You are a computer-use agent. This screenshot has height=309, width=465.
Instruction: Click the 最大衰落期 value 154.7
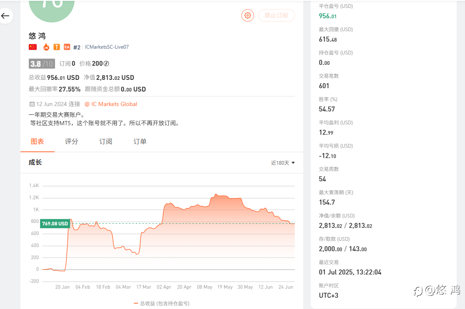327,203
